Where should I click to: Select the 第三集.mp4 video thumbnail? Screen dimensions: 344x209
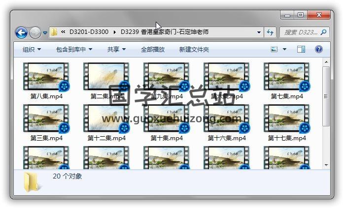[46, 119]
